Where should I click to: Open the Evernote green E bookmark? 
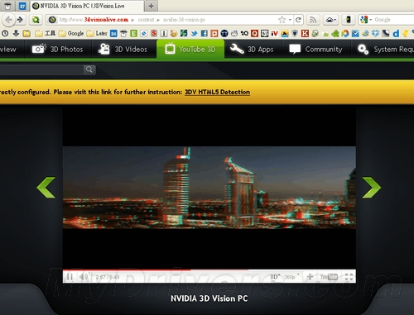click(x=133, y=33)
